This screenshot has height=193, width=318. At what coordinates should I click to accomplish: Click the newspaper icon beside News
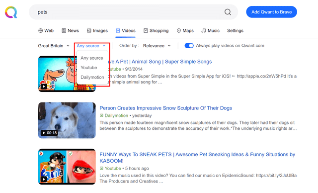[x=64, y=31]
